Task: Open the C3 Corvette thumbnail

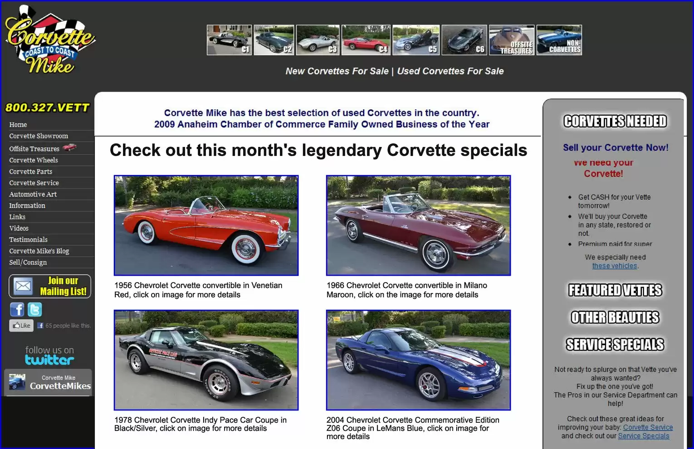Action: (318, 40)
